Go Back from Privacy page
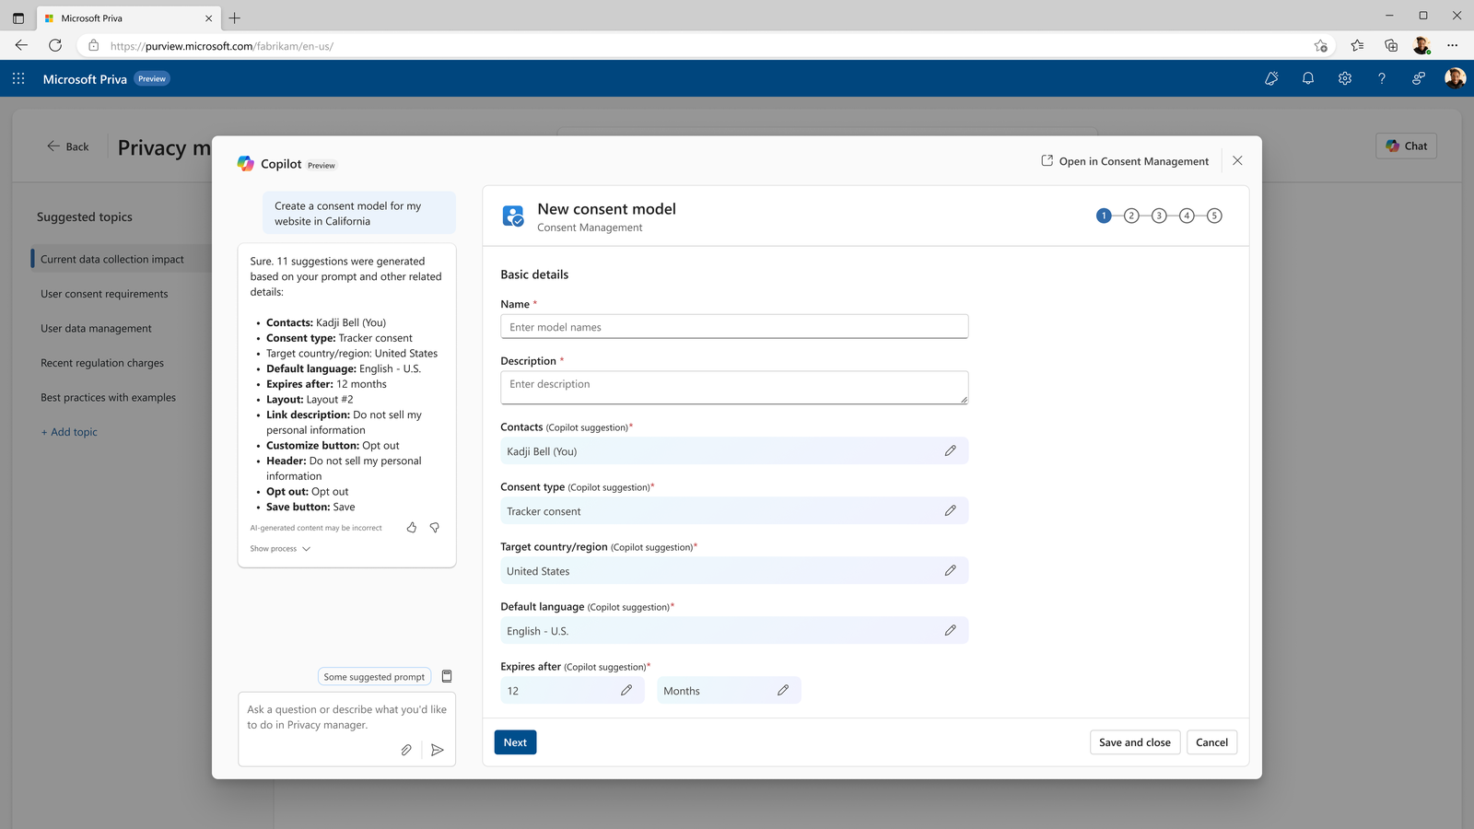This screenshot has height=829, width=1474. coord(68,146)
